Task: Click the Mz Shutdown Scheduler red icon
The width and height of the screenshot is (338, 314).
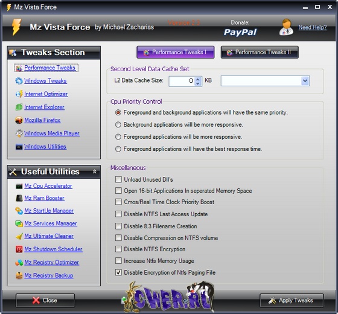Action: [19, 249]
